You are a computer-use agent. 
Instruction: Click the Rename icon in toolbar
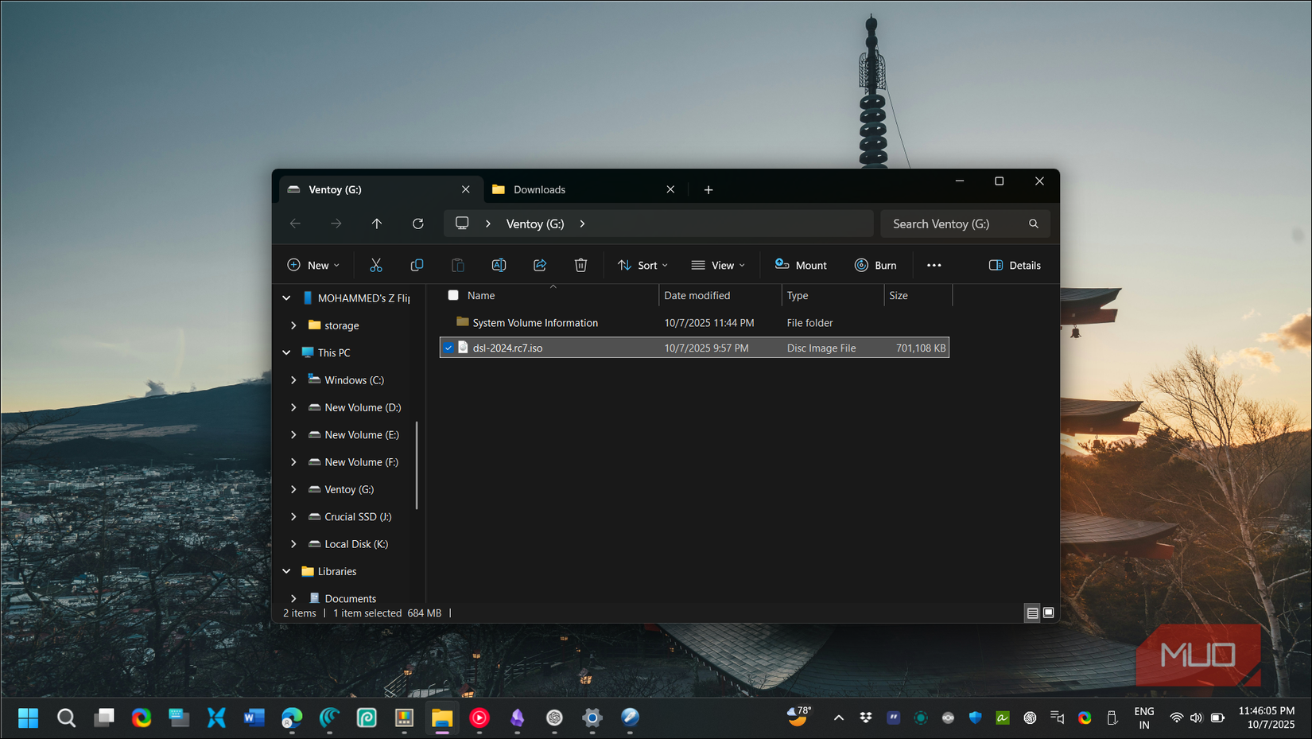pos(499,265)
